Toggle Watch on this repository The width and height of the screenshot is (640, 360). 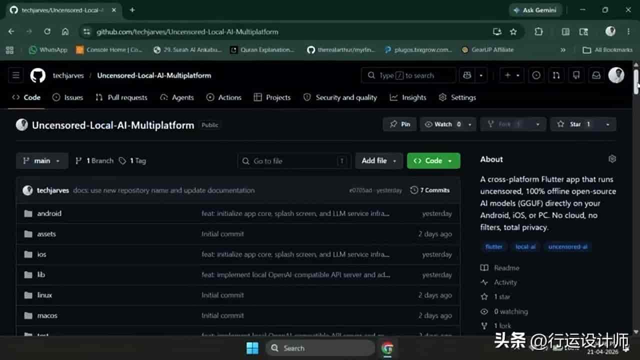click(442, 124)
